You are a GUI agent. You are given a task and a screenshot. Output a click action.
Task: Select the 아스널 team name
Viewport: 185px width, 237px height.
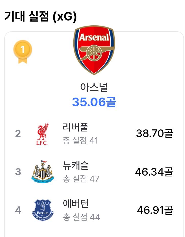(94, 87)
